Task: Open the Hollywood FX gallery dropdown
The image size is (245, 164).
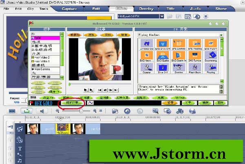Action: pos(162,16)
